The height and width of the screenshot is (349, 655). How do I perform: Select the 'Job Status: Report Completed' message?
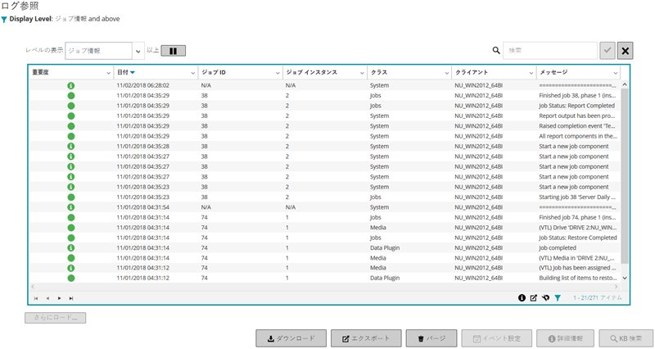point(577,106)
